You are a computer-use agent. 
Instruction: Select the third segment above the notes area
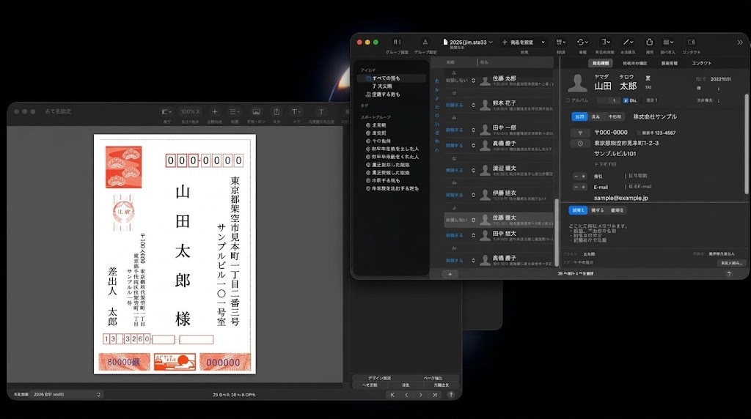click(x=617, y=210)
